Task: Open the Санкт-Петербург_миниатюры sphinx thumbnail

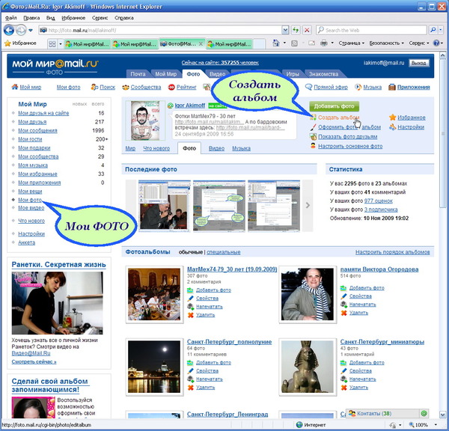Action: tap(308, 367)
